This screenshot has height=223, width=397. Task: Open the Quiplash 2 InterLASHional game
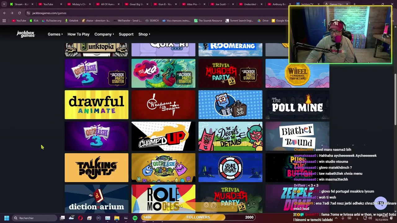coord(163,168)
